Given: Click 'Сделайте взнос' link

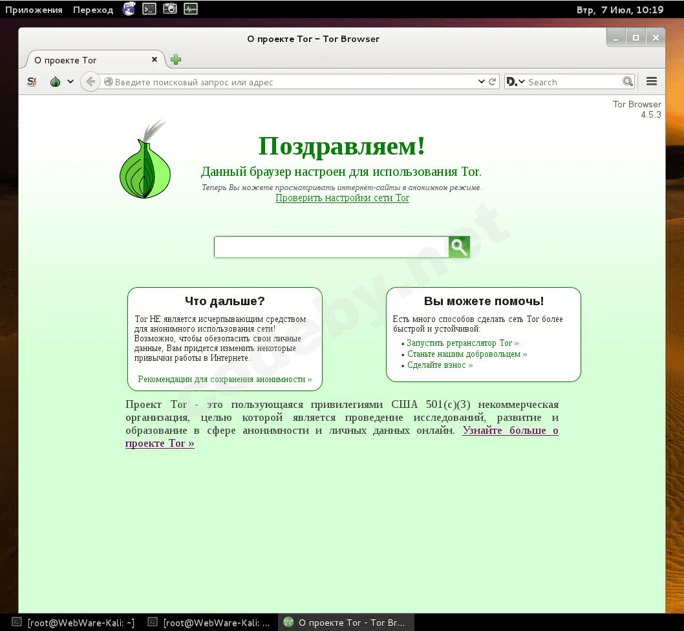Looking at the screenshot, I should click(440, 365).
